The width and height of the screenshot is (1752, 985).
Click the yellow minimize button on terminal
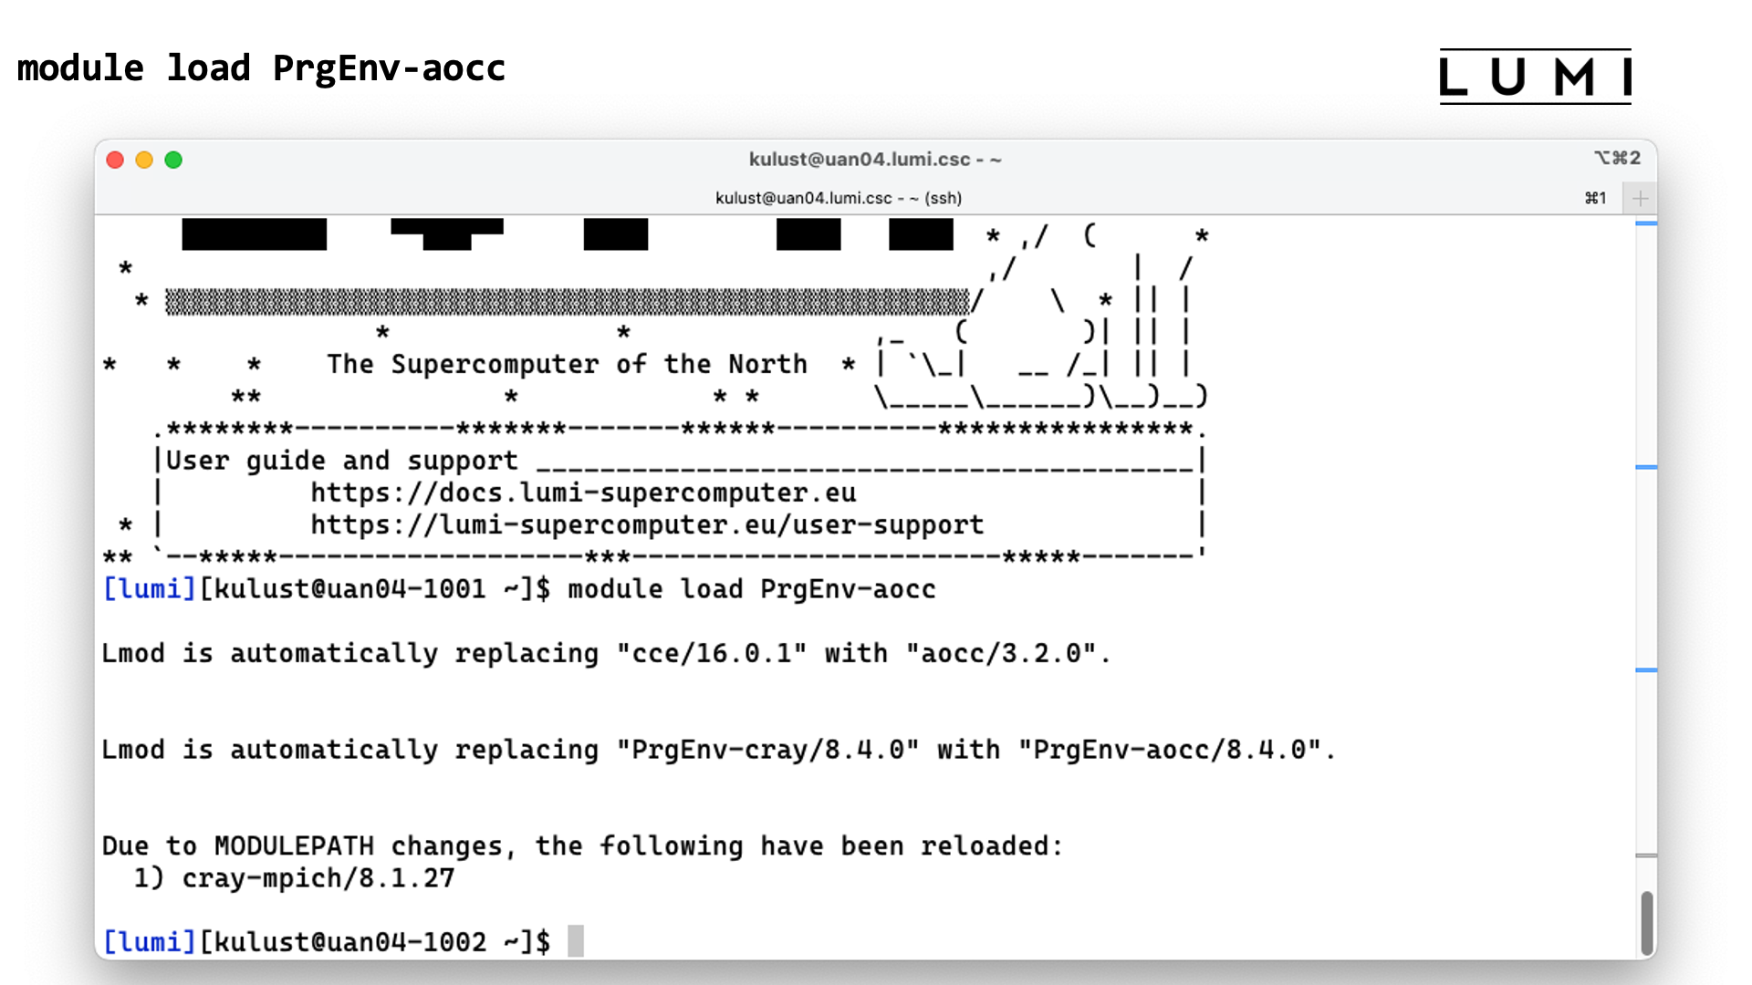coord(144,159)
